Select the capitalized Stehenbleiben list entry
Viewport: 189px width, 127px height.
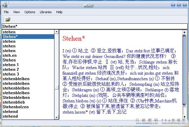28,97
